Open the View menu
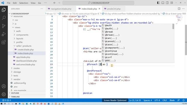 pyautogui.click(x=33, y=3)
